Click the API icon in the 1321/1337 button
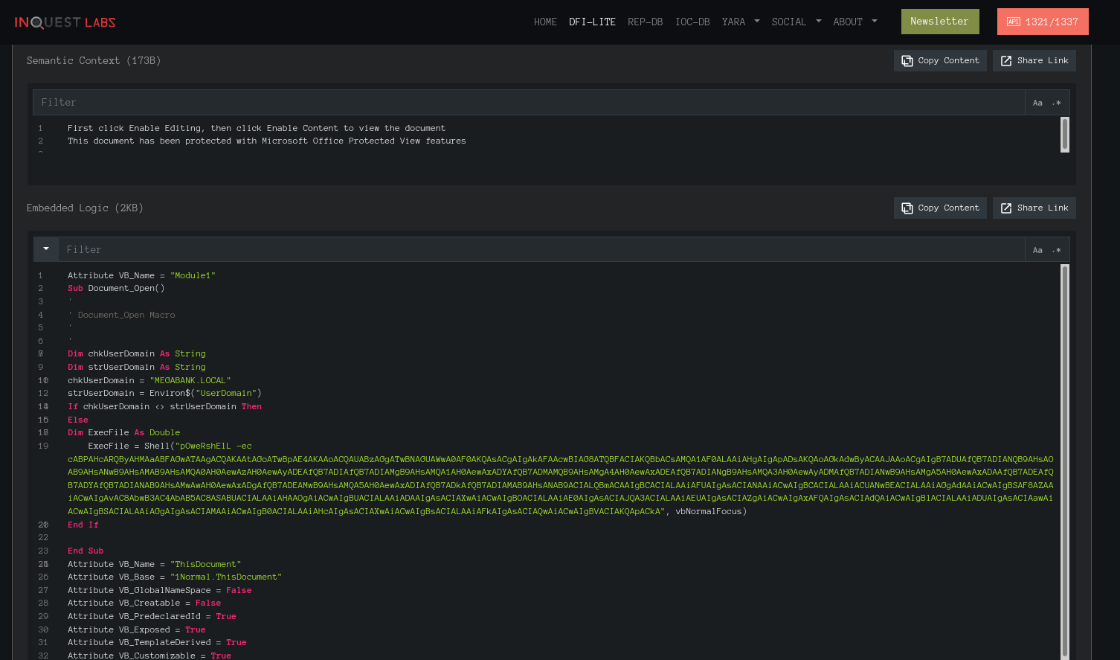The image size is (1120, 660). point(1013,22)
